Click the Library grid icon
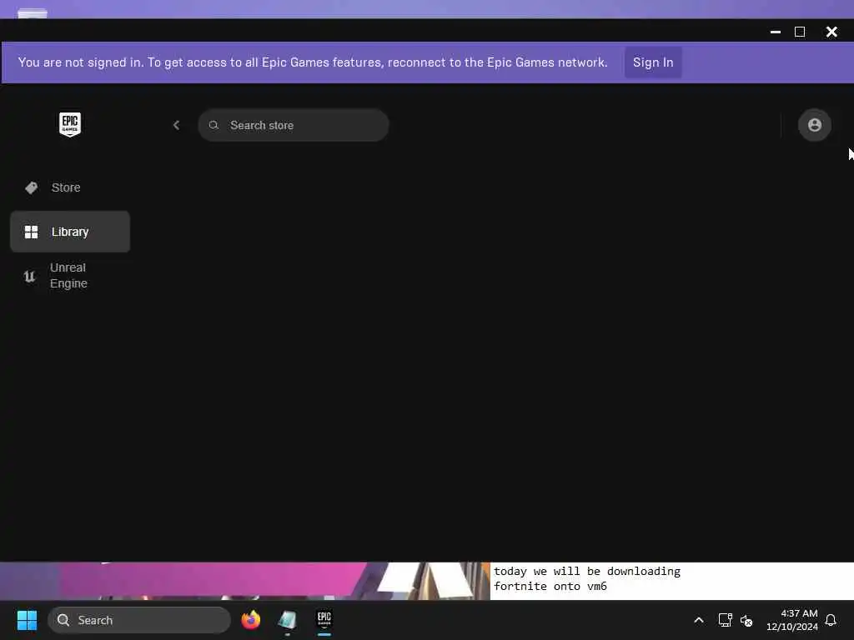Screen dimensions: 854x640 [x=31, y=232]
